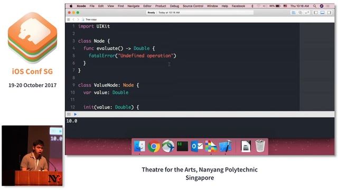Screen dimensions: 338x190
Task: Open the colorful blocks app in Dock
Action: coord(211,146)
